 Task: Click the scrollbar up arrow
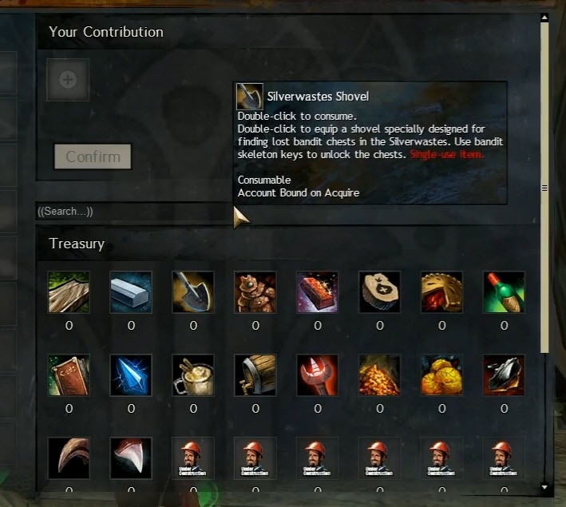(x=544, y=17)
